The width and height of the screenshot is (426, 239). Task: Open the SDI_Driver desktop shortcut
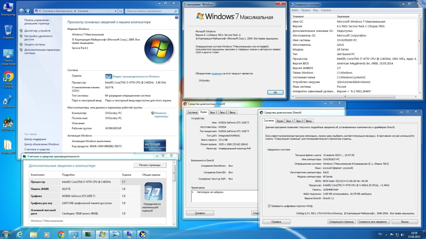point(8,124)
